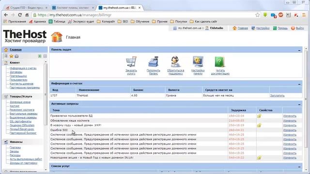The height and width of the screenshot is (174, 310).
Task: Select Главная item at sidebar top
Action: [15, 50]
